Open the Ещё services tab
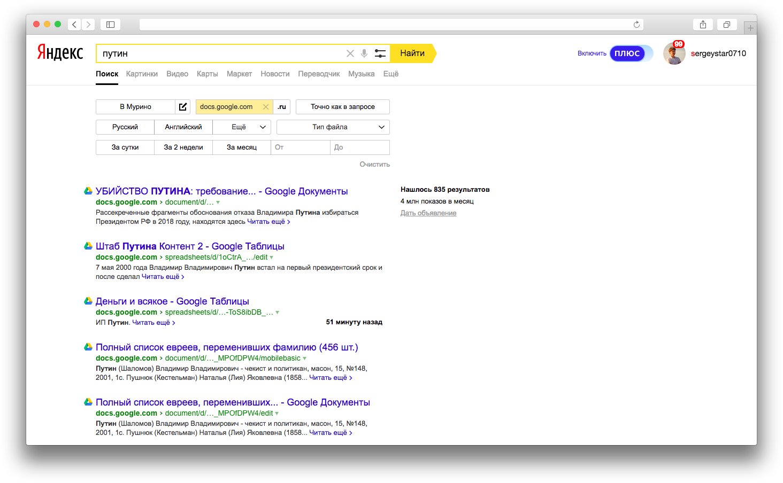 pyautogui.click(x=390, y=74)
